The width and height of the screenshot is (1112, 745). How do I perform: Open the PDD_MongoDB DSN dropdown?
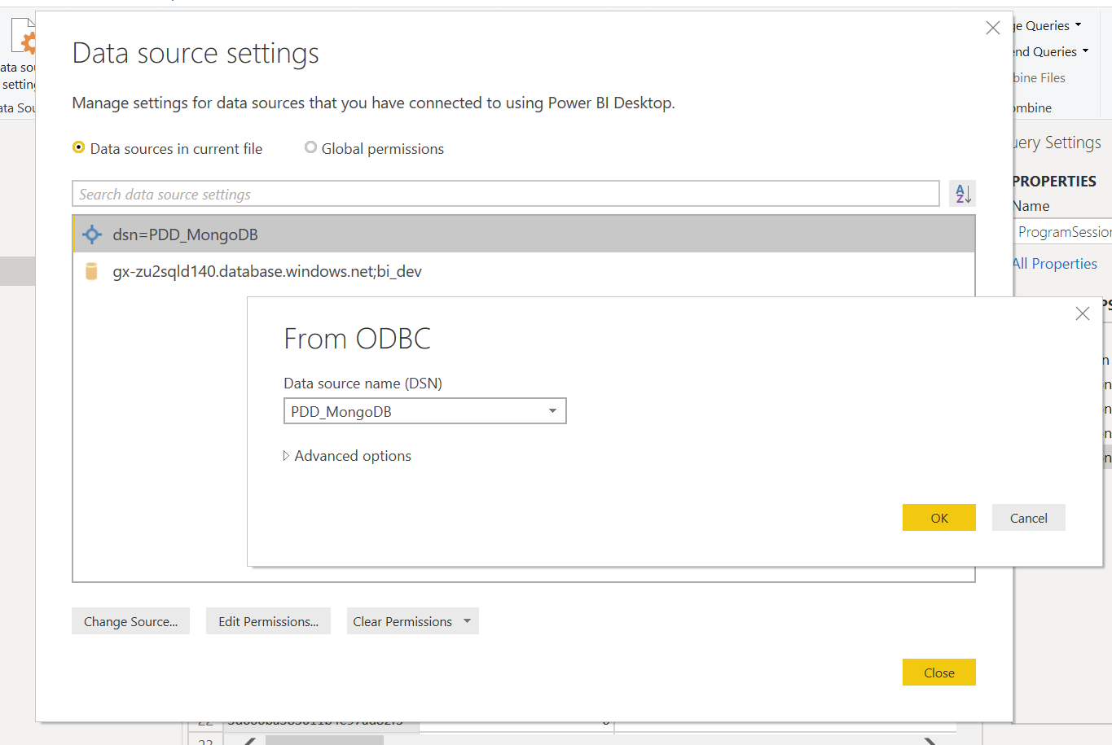pos(552,411)
